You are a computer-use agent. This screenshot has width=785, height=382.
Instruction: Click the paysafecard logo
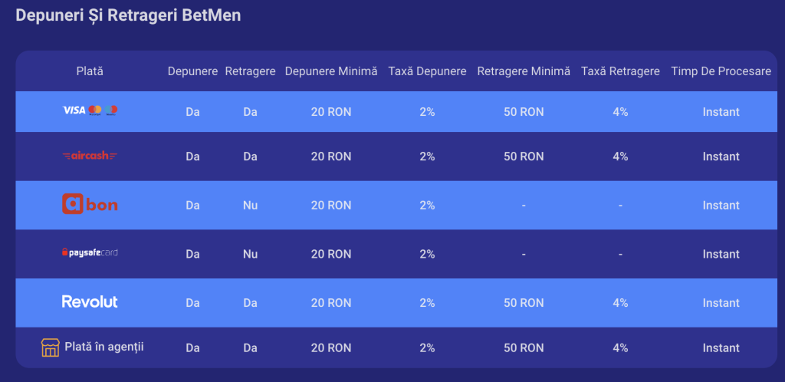pyautogui.click(x=90, y=252)
